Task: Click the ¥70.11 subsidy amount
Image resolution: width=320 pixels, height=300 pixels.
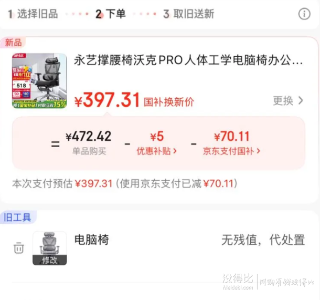Action: pyautogui.click(x=232, y=137)
